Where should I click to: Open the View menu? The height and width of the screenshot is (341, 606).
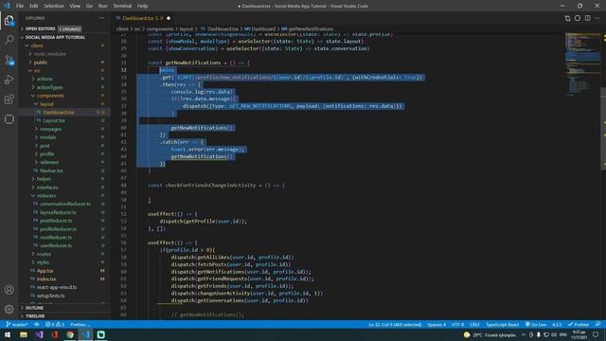(75, 6)
